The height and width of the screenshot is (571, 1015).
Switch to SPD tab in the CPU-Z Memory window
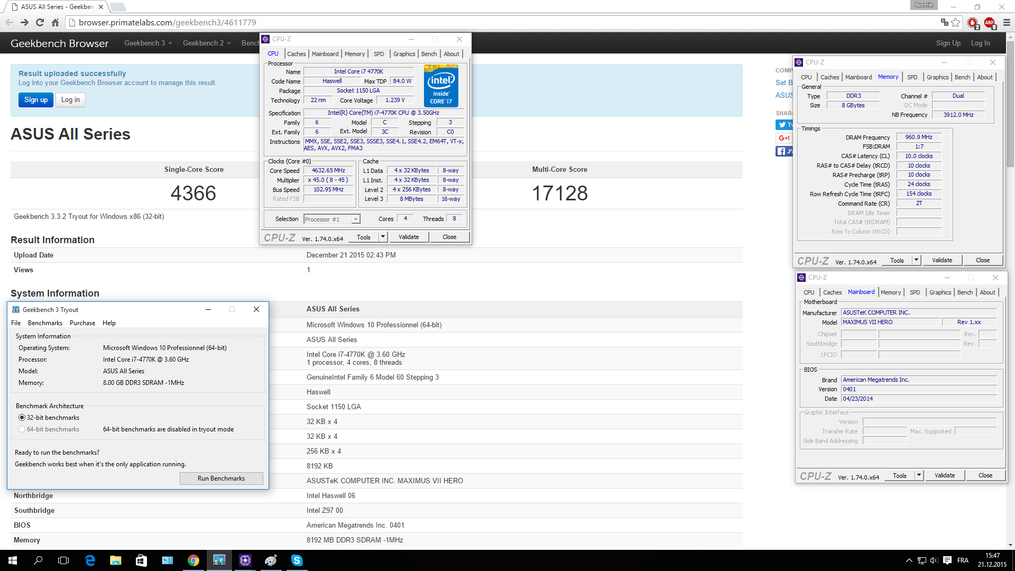(x=912, y=77)
